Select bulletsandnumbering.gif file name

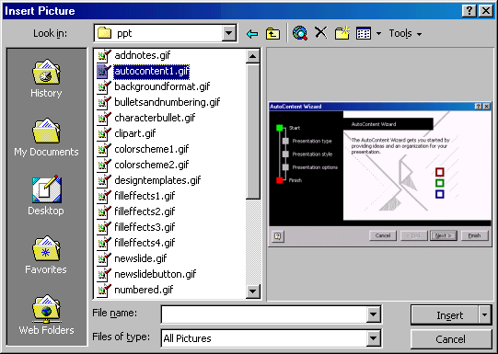pos(167,102)
